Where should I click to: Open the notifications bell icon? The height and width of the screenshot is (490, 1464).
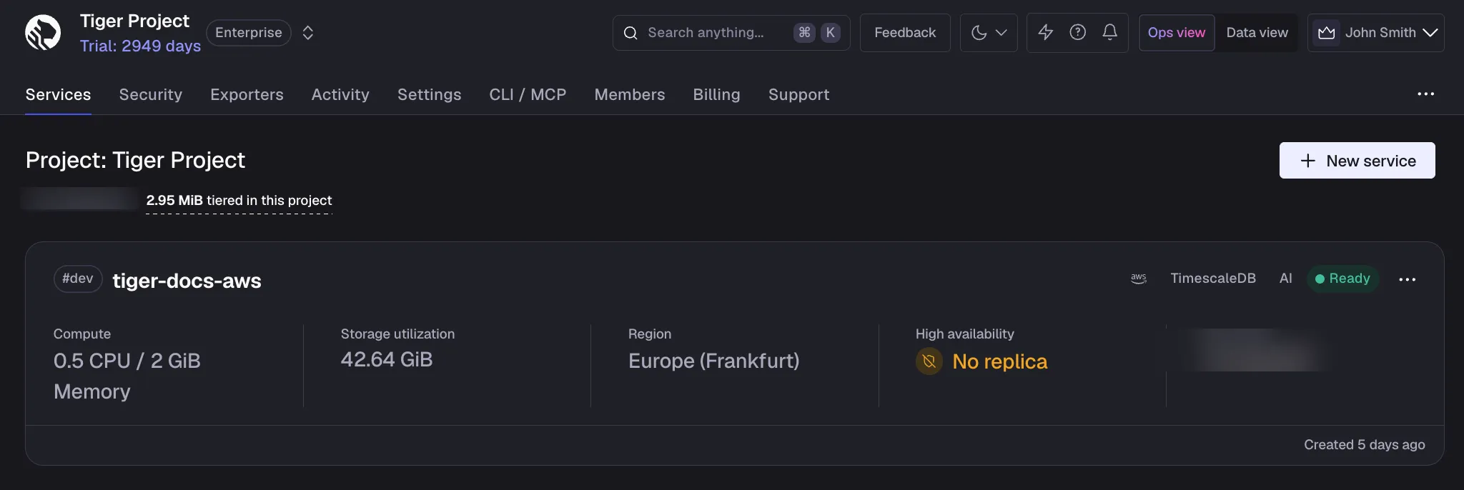click(1109, 32)
